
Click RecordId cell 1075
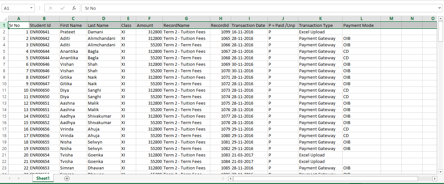click(x=220, y=103)
